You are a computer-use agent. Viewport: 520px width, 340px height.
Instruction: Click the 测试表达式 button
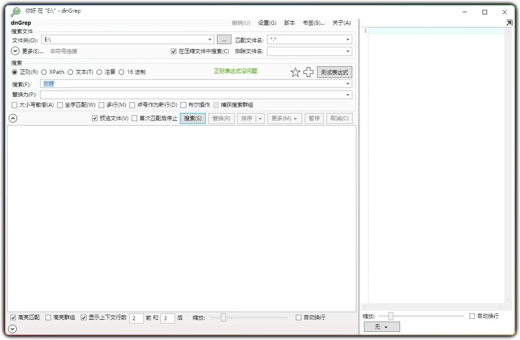click(334, 72)
